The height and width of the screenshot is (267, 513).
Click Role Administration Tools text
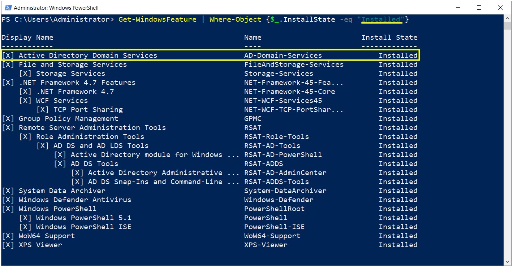coord(90,137)
